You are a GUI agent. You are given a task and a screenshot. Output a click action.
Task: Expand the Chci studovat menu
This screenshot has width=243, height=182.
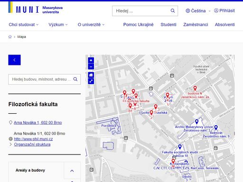(x=24, y=25)
